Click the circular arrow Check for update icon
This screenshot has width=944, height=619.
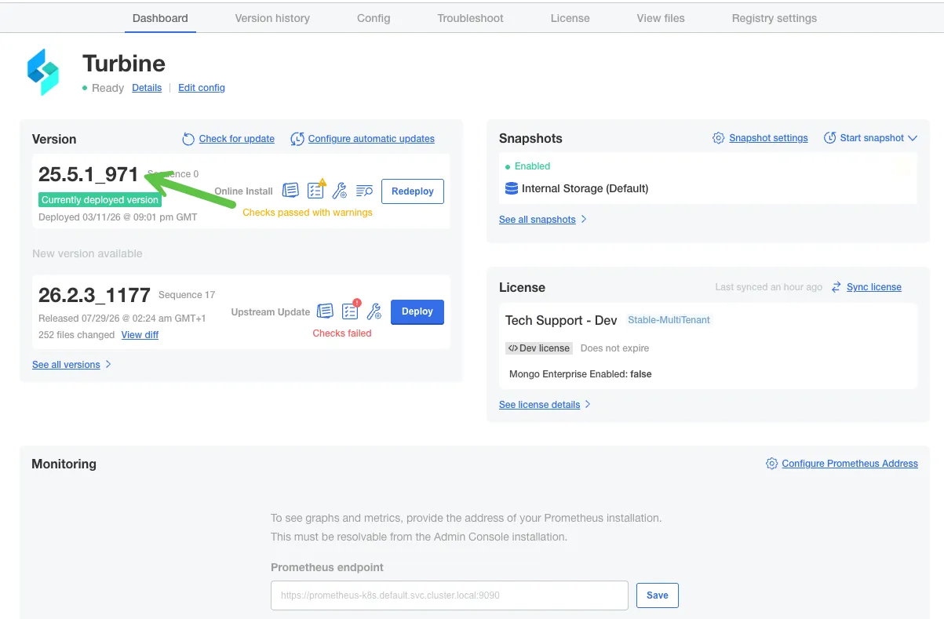coord(188,139)
